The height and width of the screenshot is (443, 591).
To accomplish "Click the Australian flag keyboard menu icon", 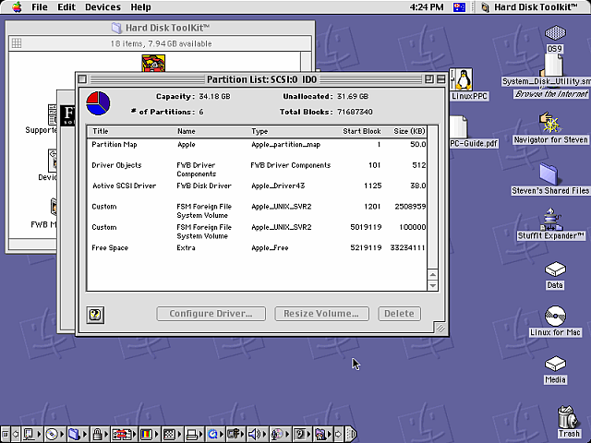I will point(459,6).
